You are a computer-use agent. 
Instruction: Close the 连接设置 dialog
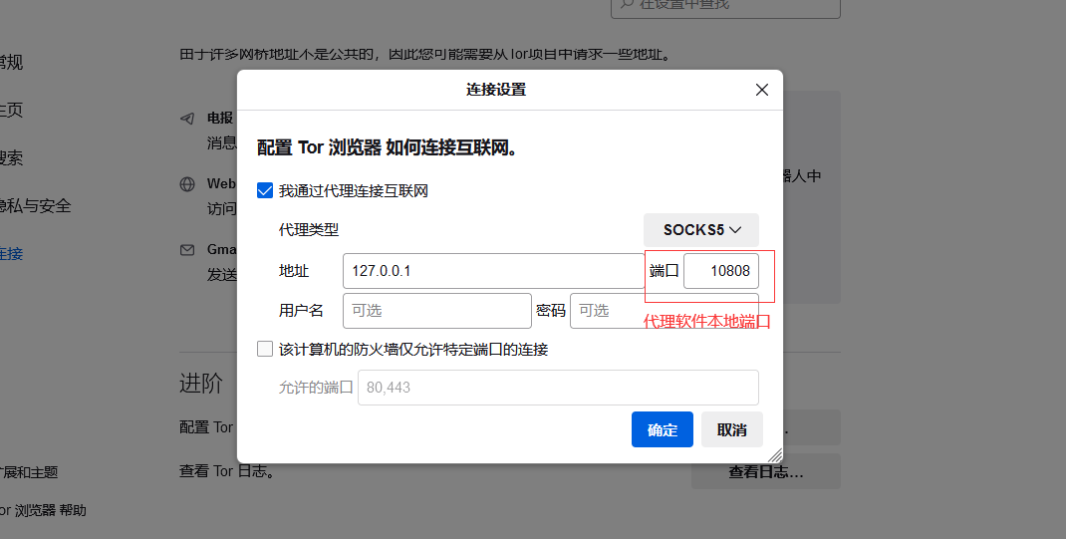coord(762,90)
